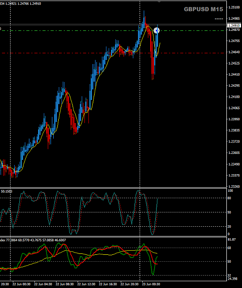Image resolution: width=242 pixels, height=288 pixels.
Task: Click the blue diamond trade marker on the chart
Action: click(x=157, y=30)
